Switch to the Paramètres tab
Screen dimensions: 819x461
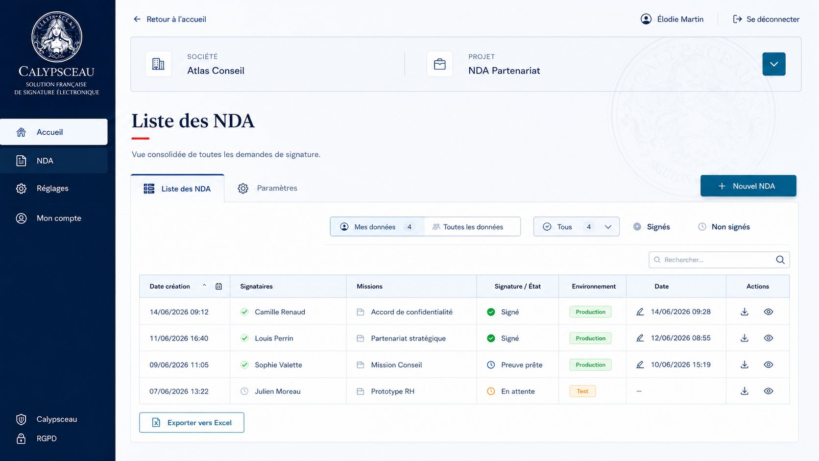tap(267, 188)
